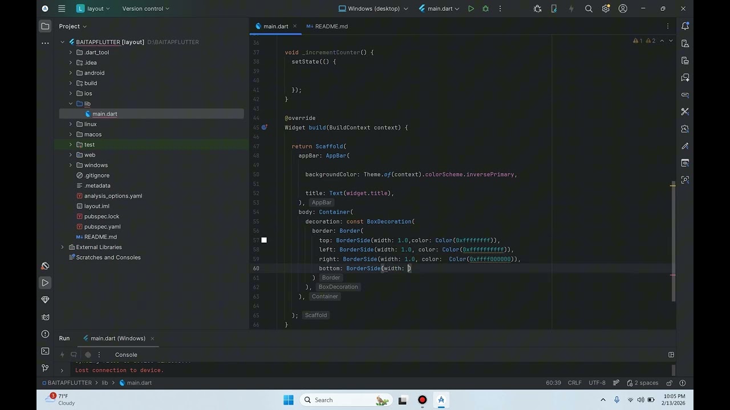730x410 pixels.
Task: Expand the External Libraries node
Action: (x=63, y=247)
